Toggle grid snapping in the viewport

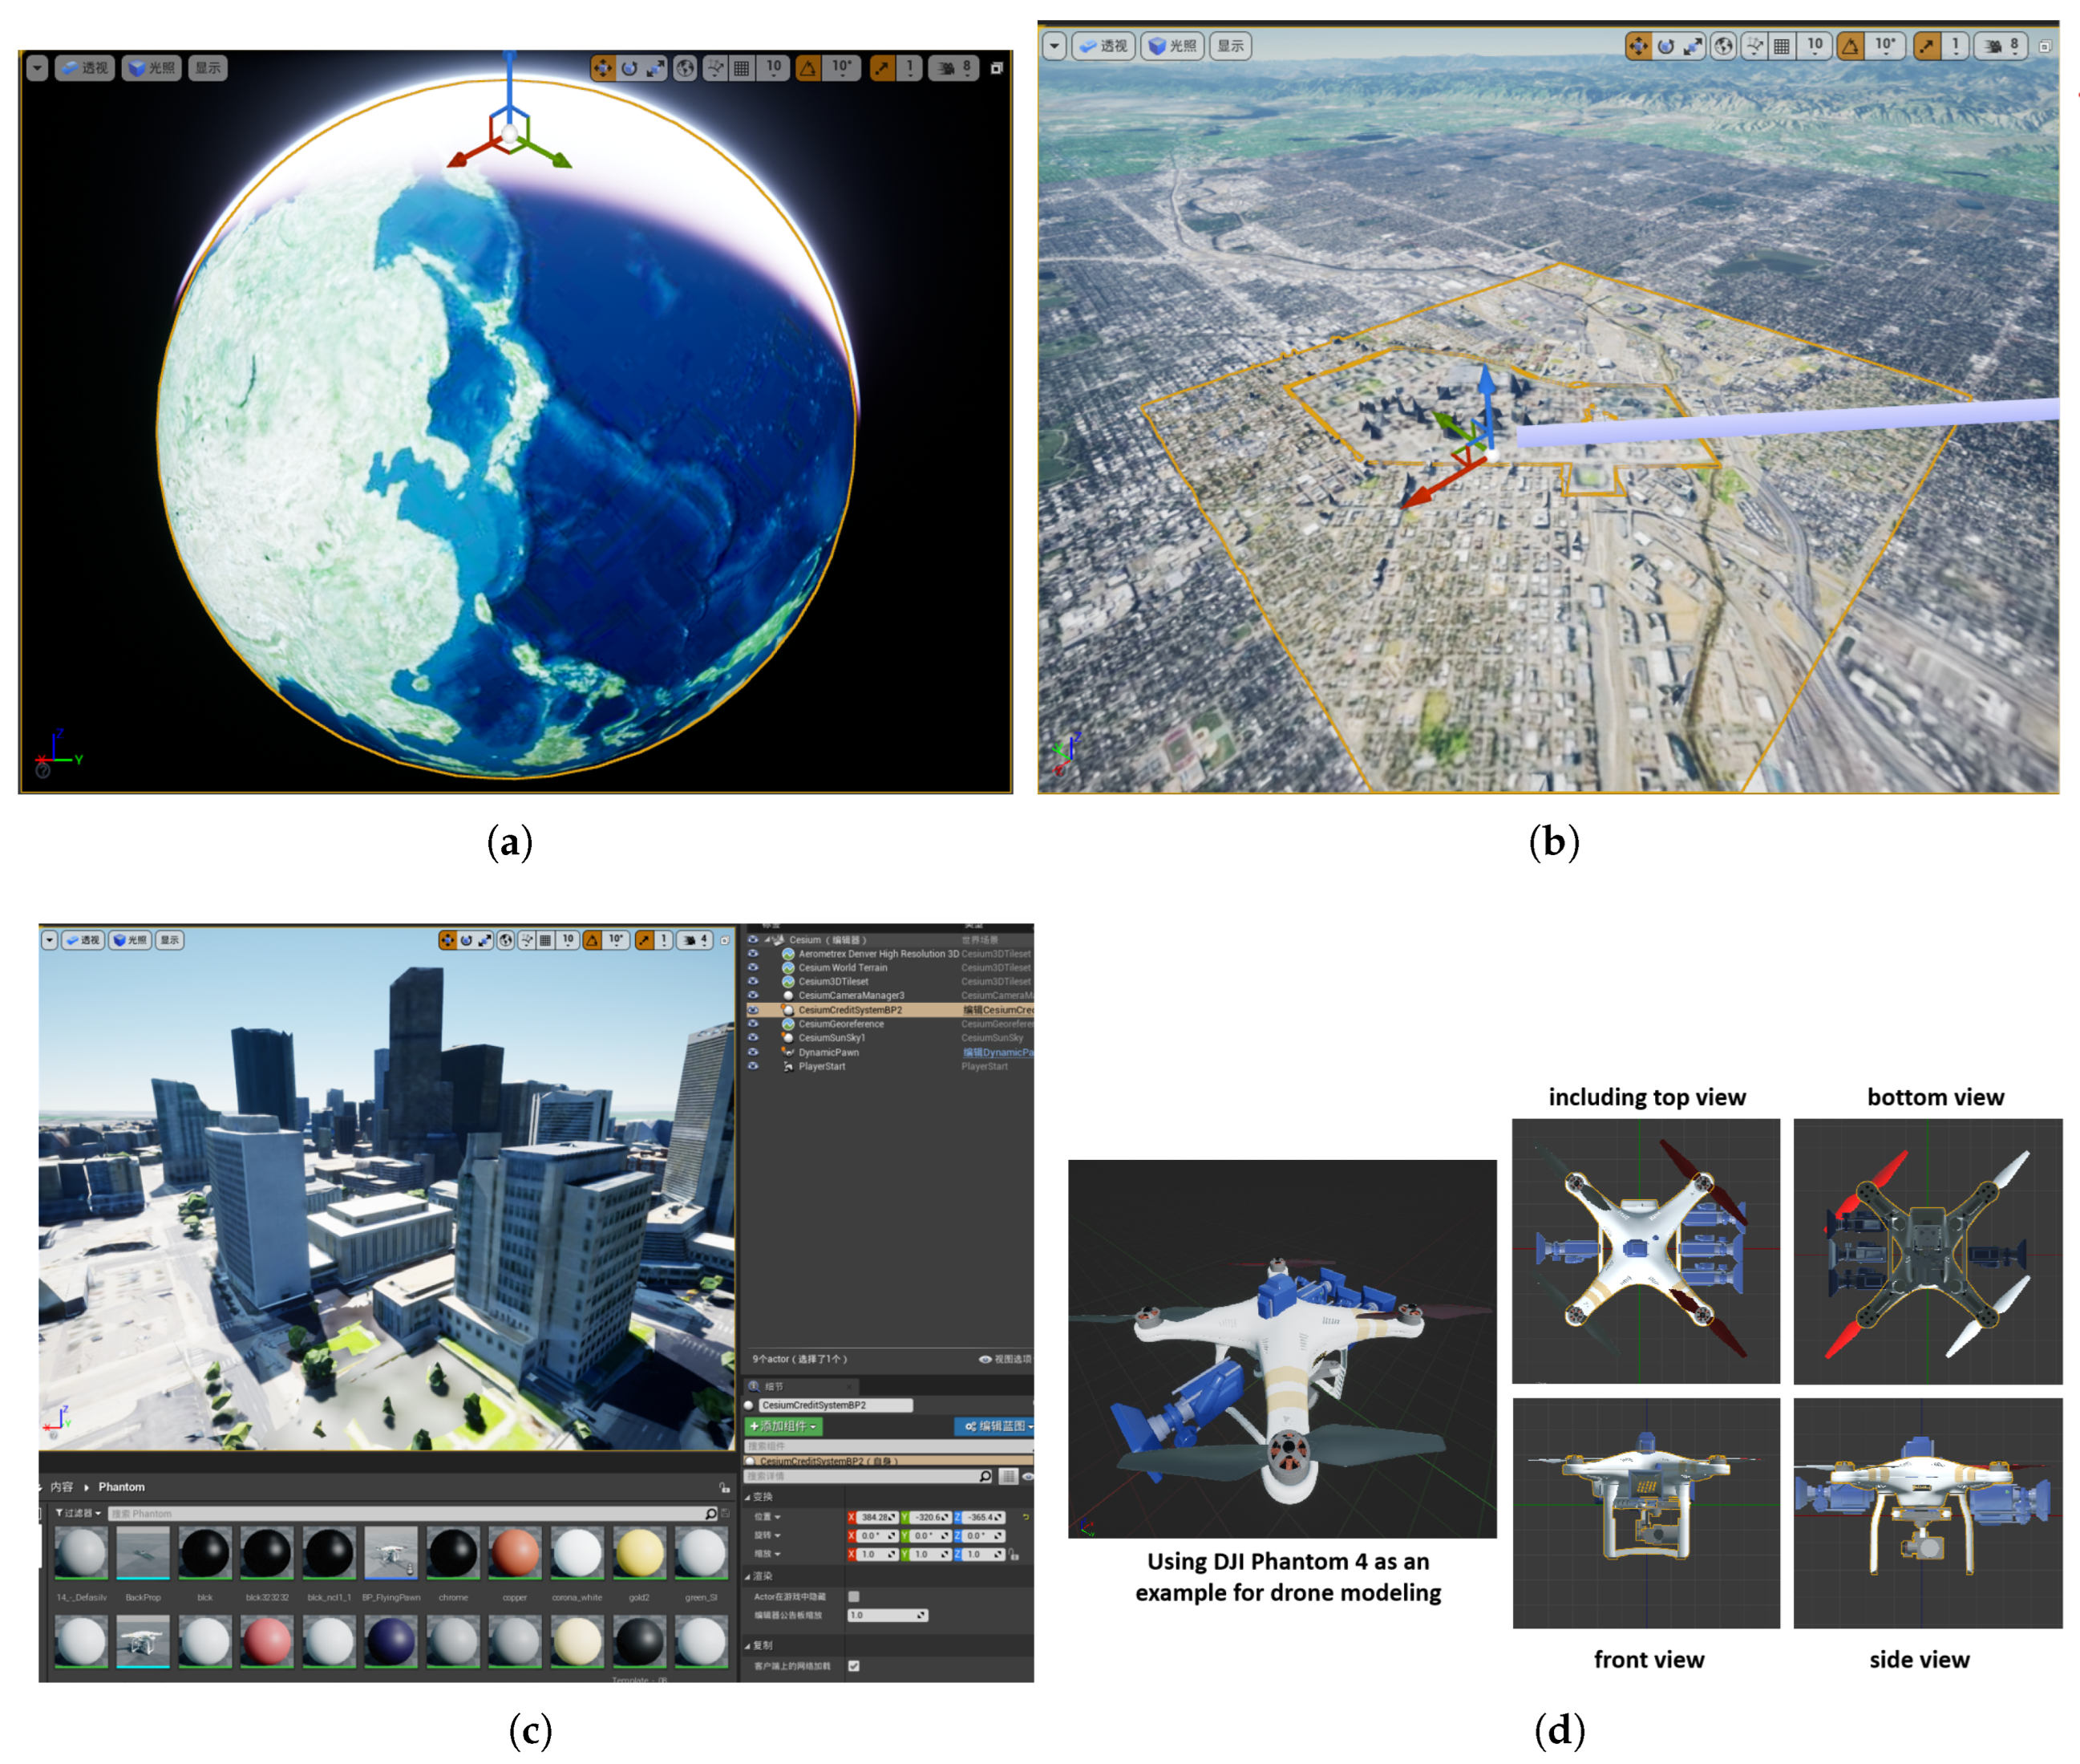[x=742, y=68]
